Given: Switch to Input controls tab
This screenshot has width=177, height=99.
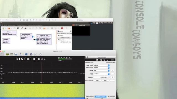Looking at the screenshot, I should coord(90,97).
